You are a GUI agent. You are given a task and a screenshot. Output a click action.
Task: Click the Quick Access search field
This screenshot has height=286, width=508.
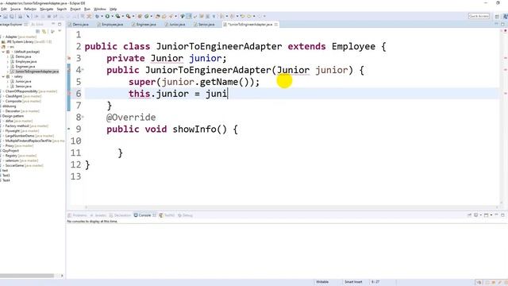pos(479,16)
